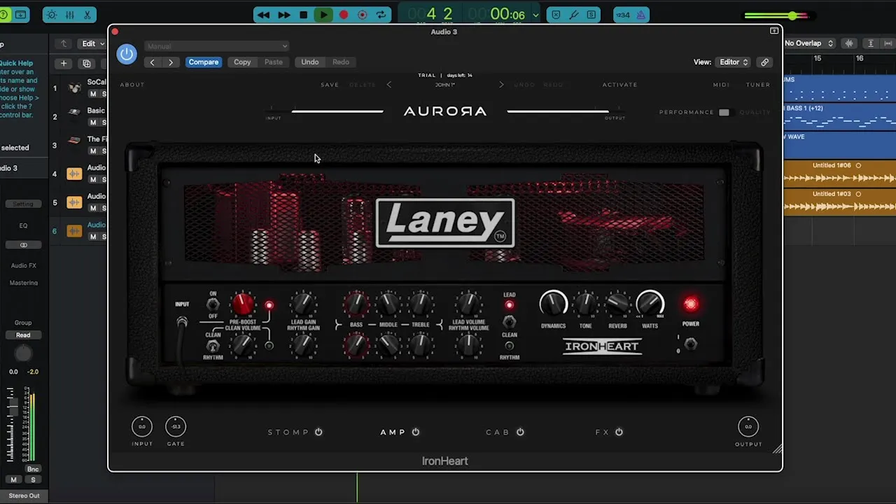Click the Reverb knob
896x504 pixels.
point(617,304)
